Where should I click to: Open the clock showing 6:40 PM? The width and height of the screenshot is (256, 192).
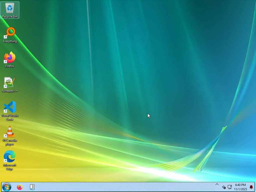tap(240, 187)
